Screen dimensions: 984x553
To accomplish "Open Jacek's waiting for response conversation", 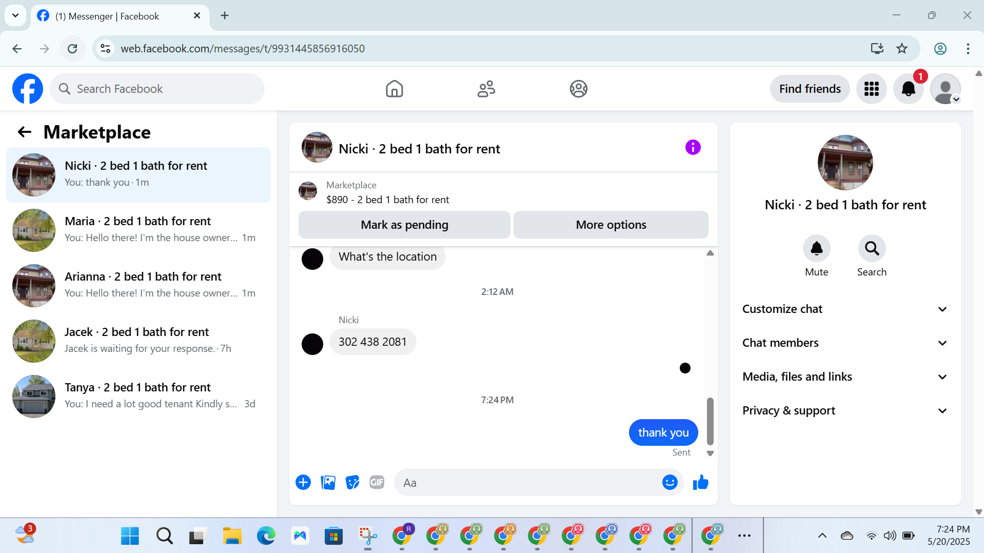I will [139, 341].
